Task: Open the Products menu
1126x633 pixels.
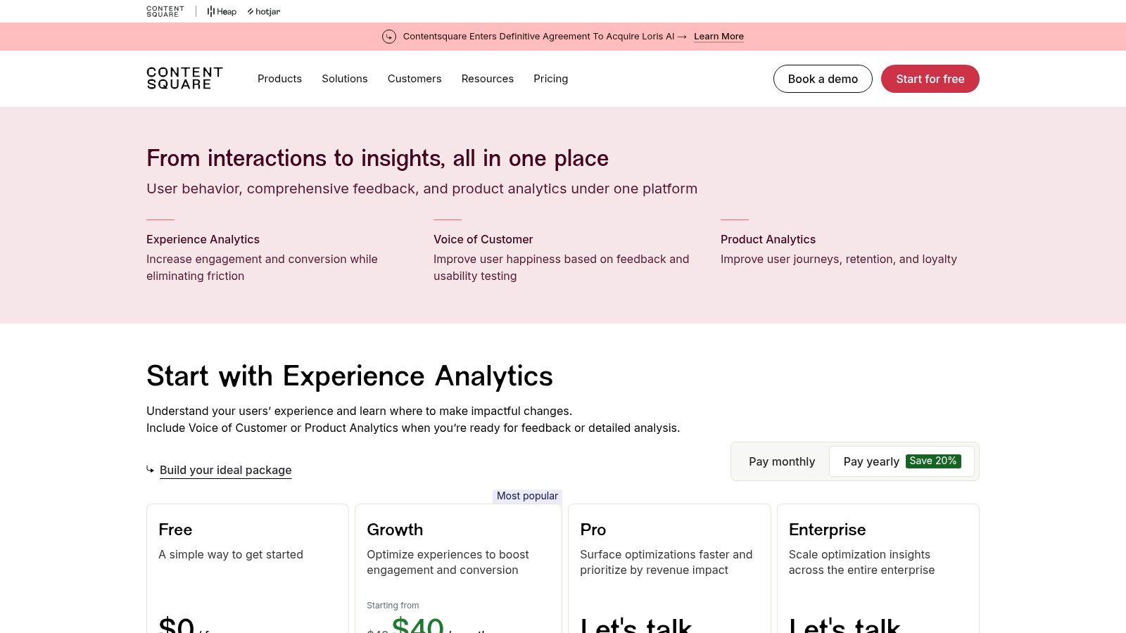Action: pos(279,79)
